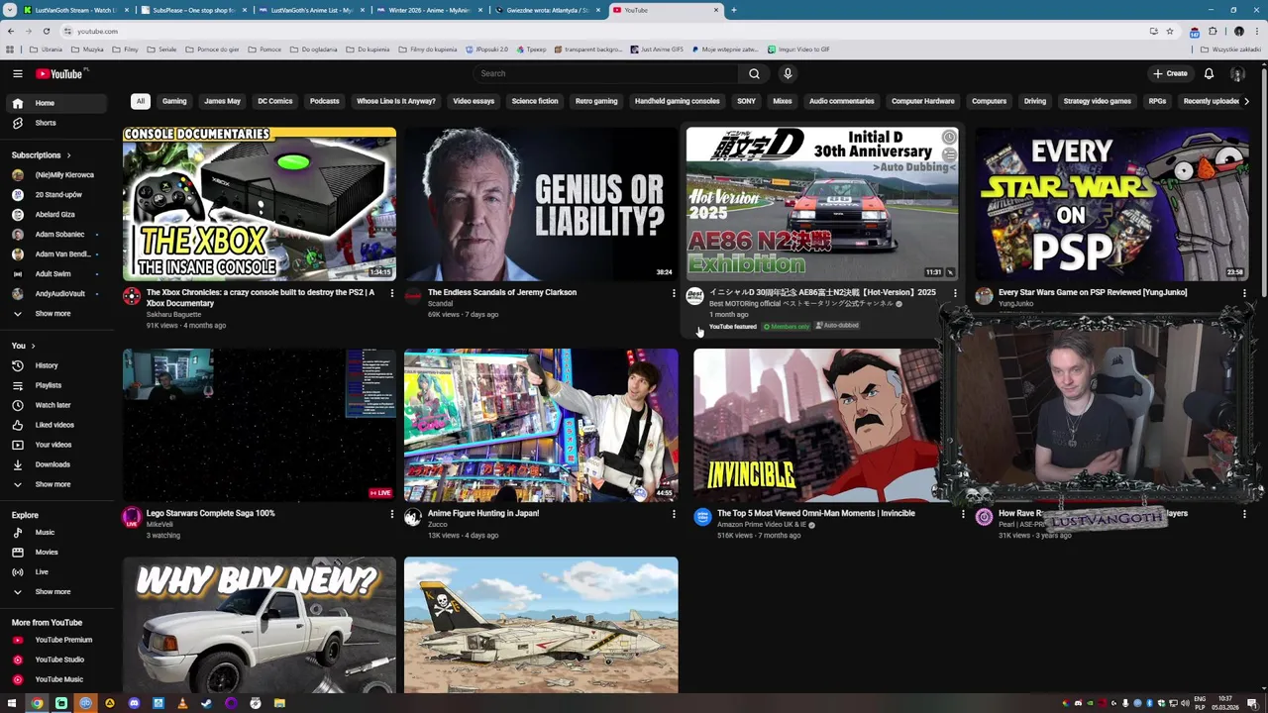Open the notifications bell
Screen dimensions: 1268x713
[x=1209, y=73]
